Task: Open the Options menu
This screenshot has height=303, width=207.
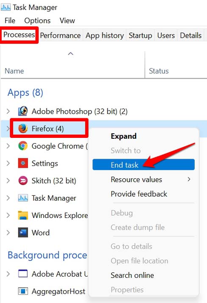Action: click(x=37, y=20)
